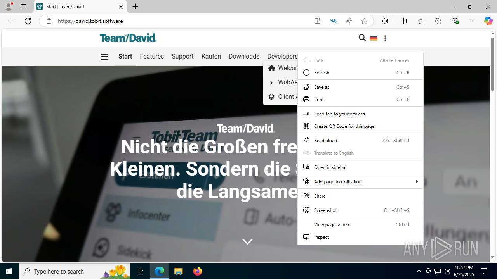Click the page scrollbar up arrow
The width and height of the screenshot is (497, 279).
(x=492, y=34)
